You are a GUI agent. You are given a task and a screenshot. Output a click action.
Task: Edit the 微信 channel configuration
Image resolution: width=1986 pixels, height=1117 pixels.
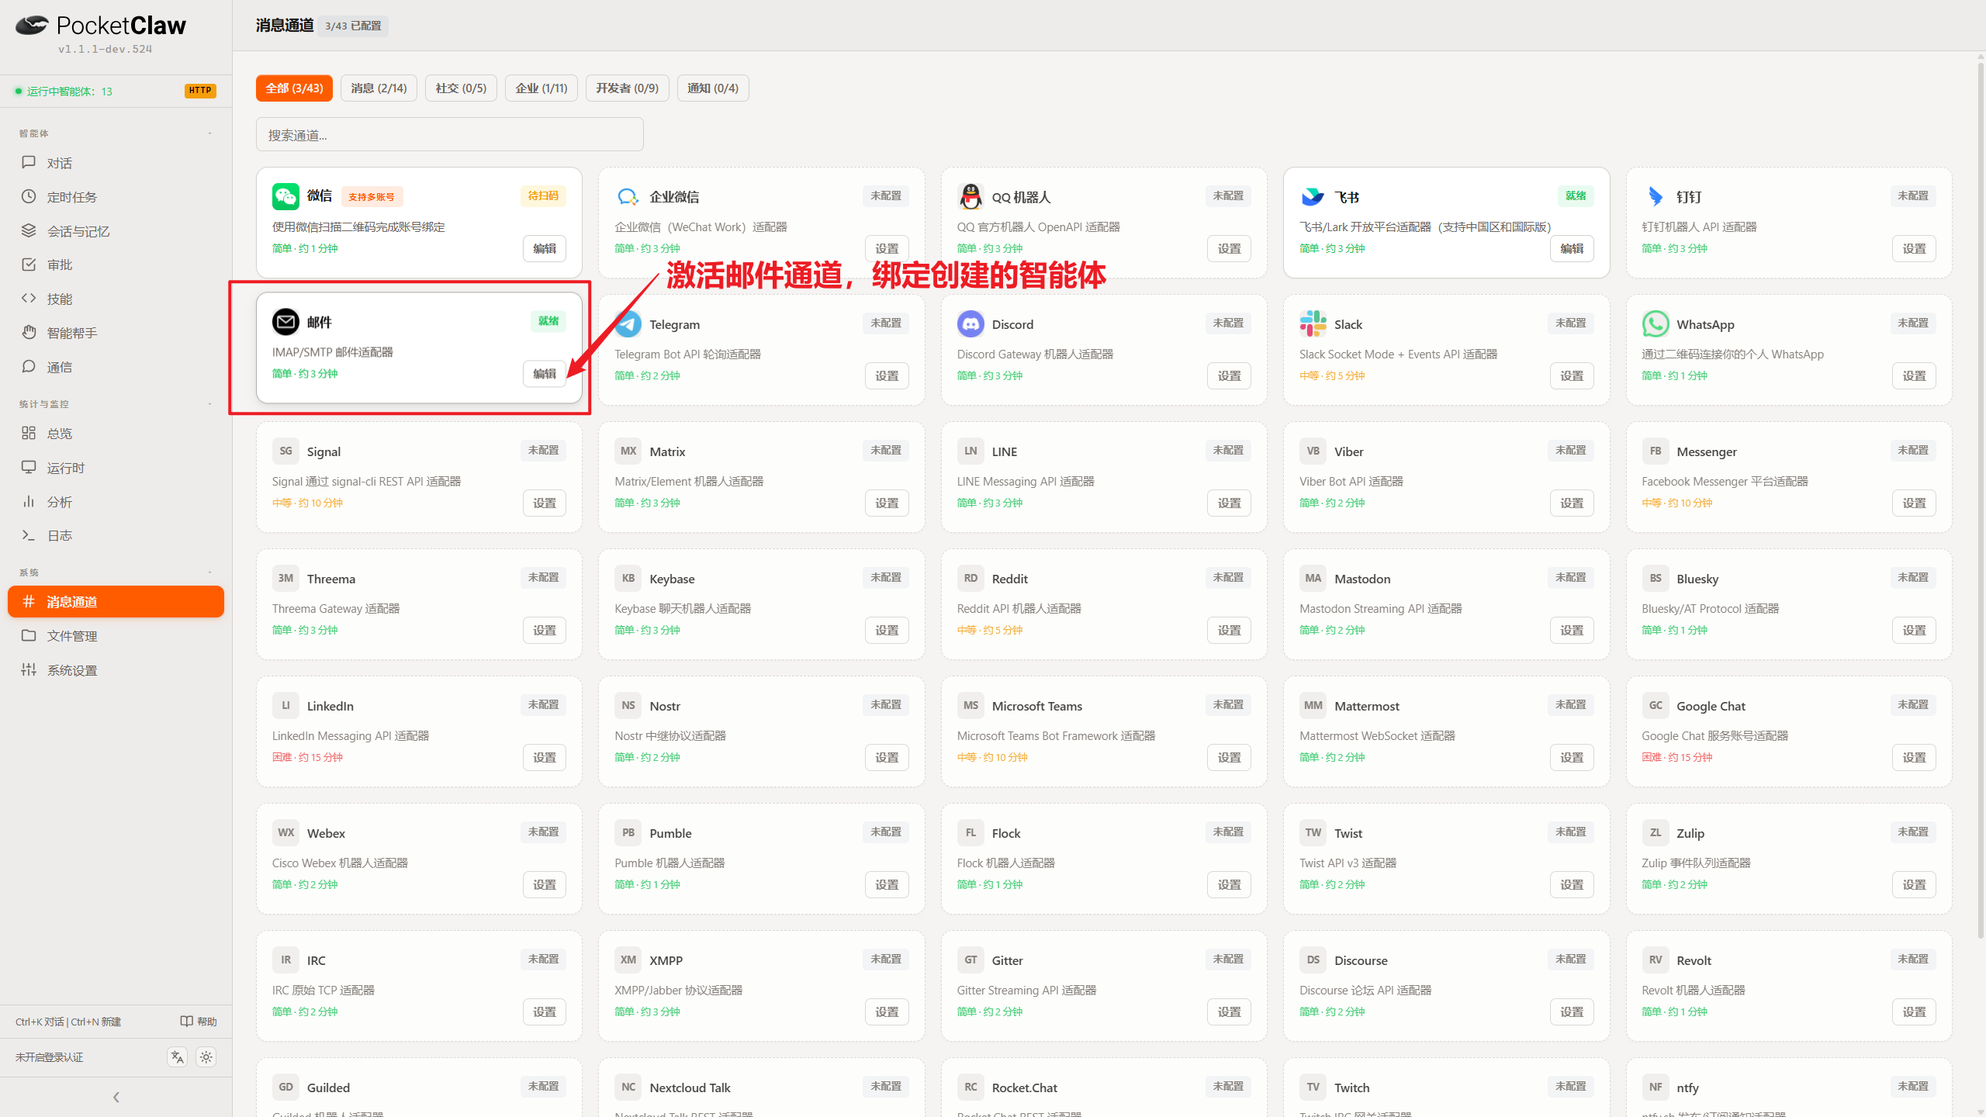point(545,249)
